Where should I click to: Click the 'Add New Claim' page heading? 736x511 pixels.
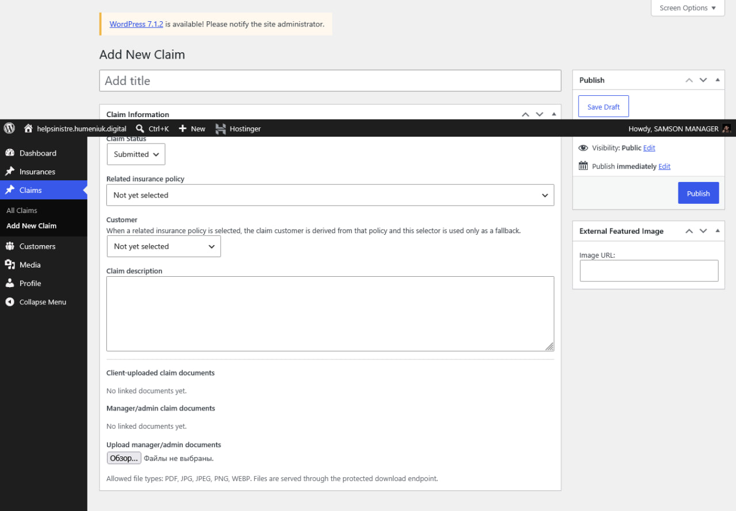pos(142,55)
